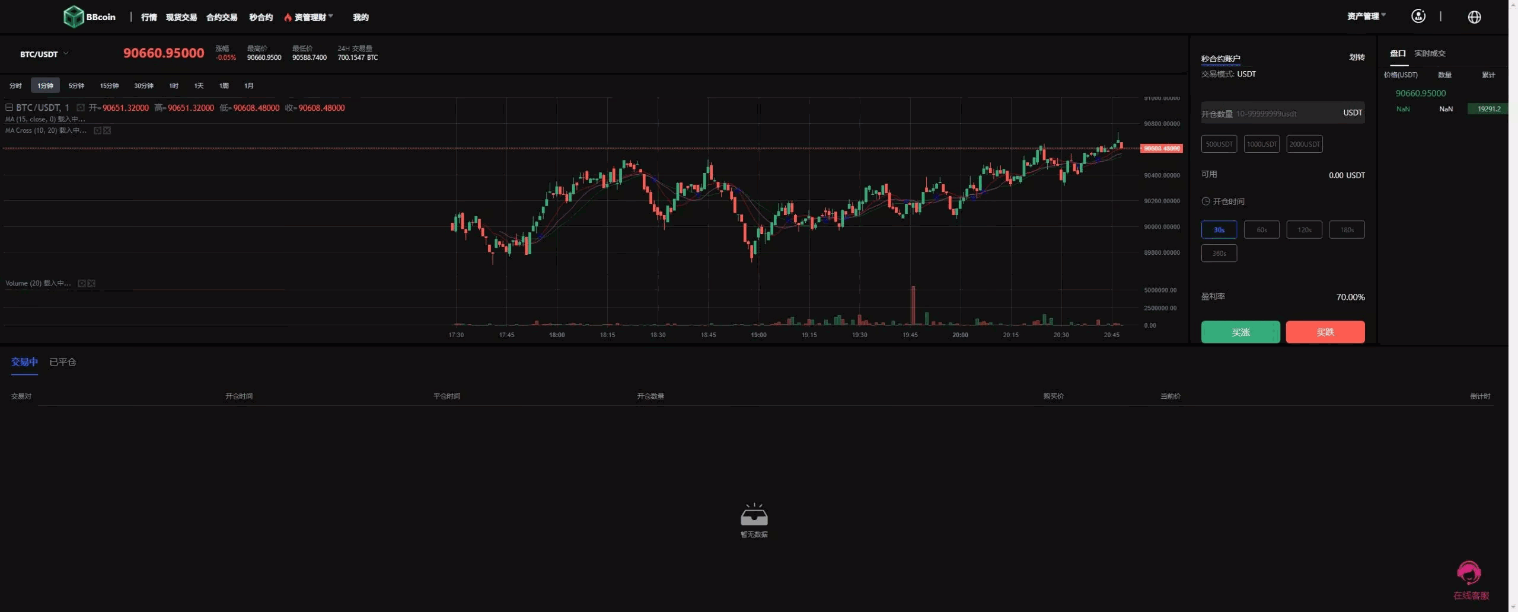
Task: Select the 60s open duration
Action: (x=1261, y=230)
